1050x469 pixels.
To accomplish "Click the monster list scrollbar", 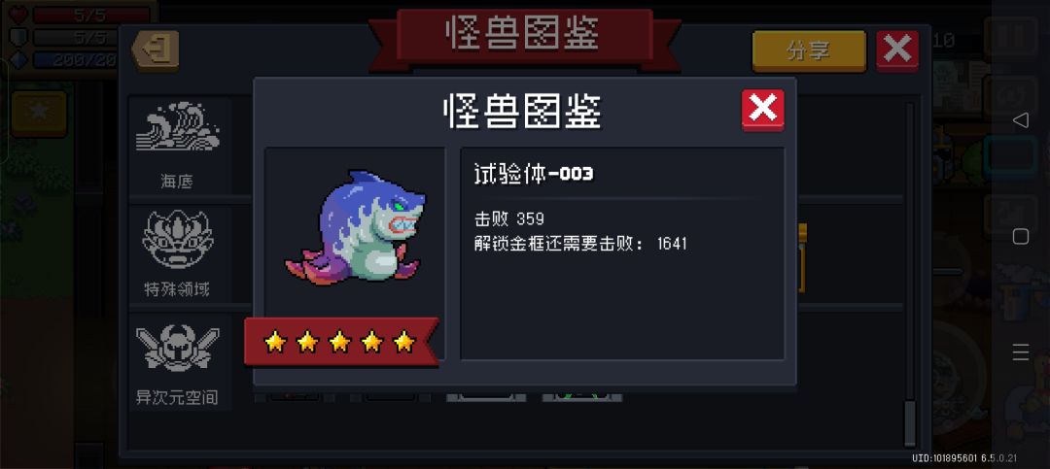I will [909, 274].
